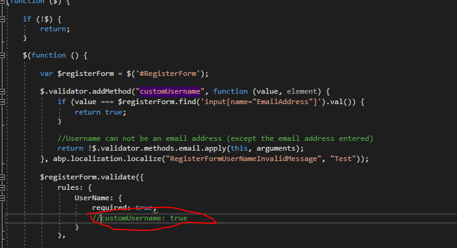Collapse the $registerForm.validate block

click(2, 177)
